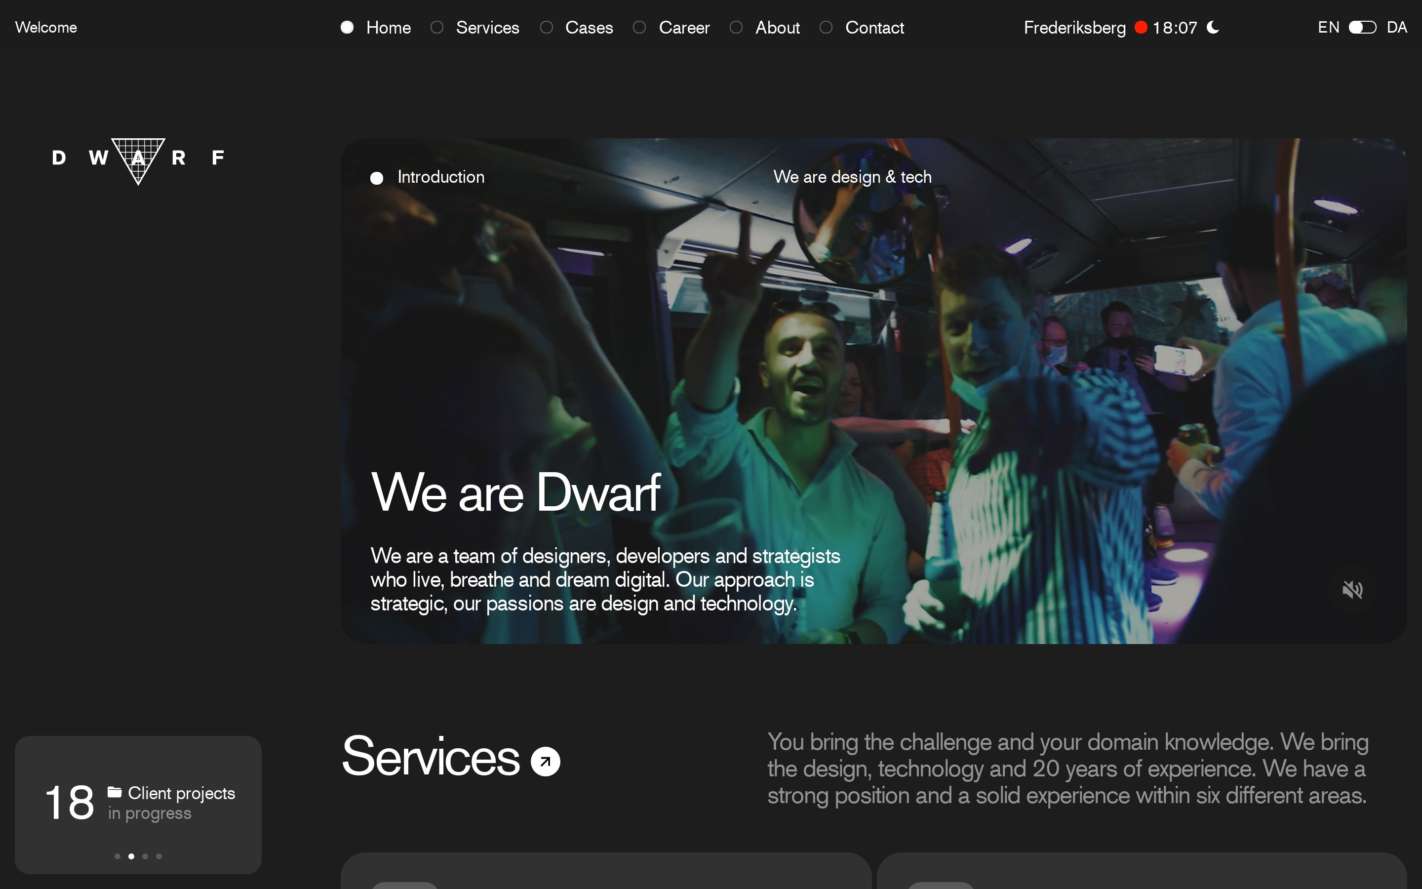The height and width of the screenshot is (889, 1422).
Task: Toggle the EN/DA language switch
Action: (1362, 28)
